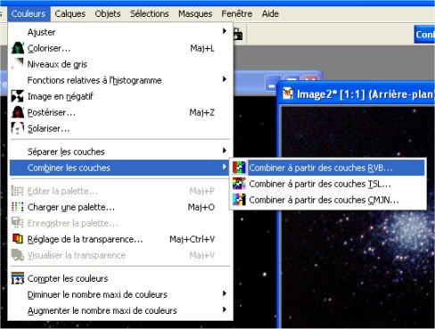Click the Postériser icon

click(x=17, y=112)
